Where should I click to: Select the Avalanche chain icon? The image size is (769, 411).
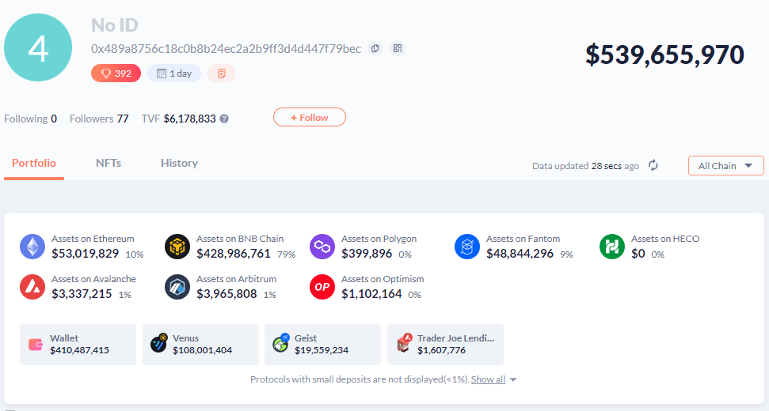coord(32,287)
